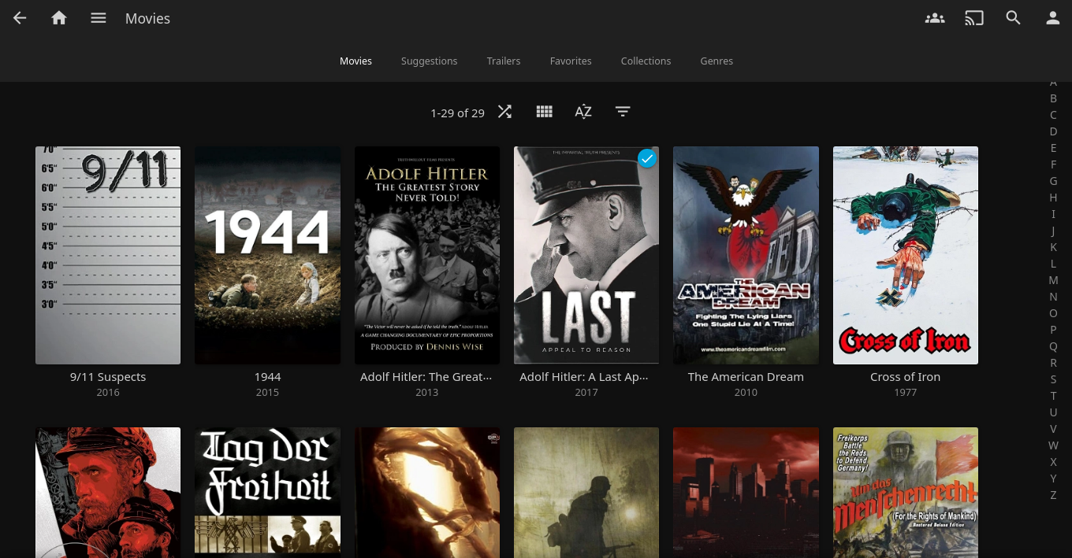This screenshot has width=1072, height=558.
Task: Click the Cast to device icon
Action: tap(974, 18)
